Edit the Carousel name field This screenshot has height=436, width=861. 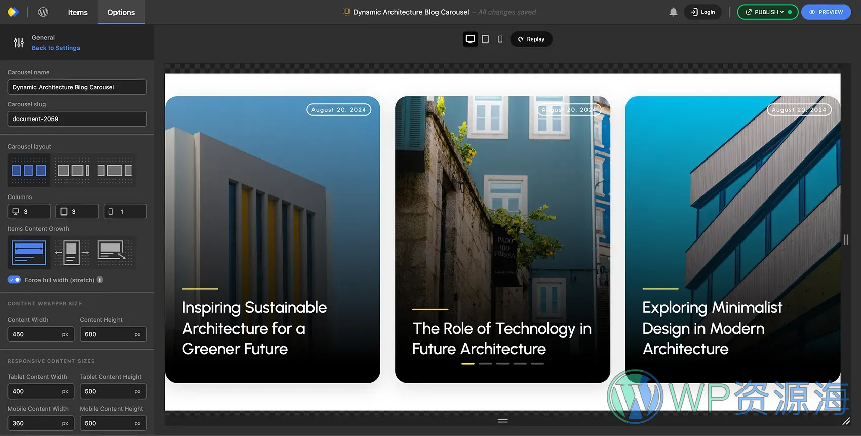[x=77, y=87]
